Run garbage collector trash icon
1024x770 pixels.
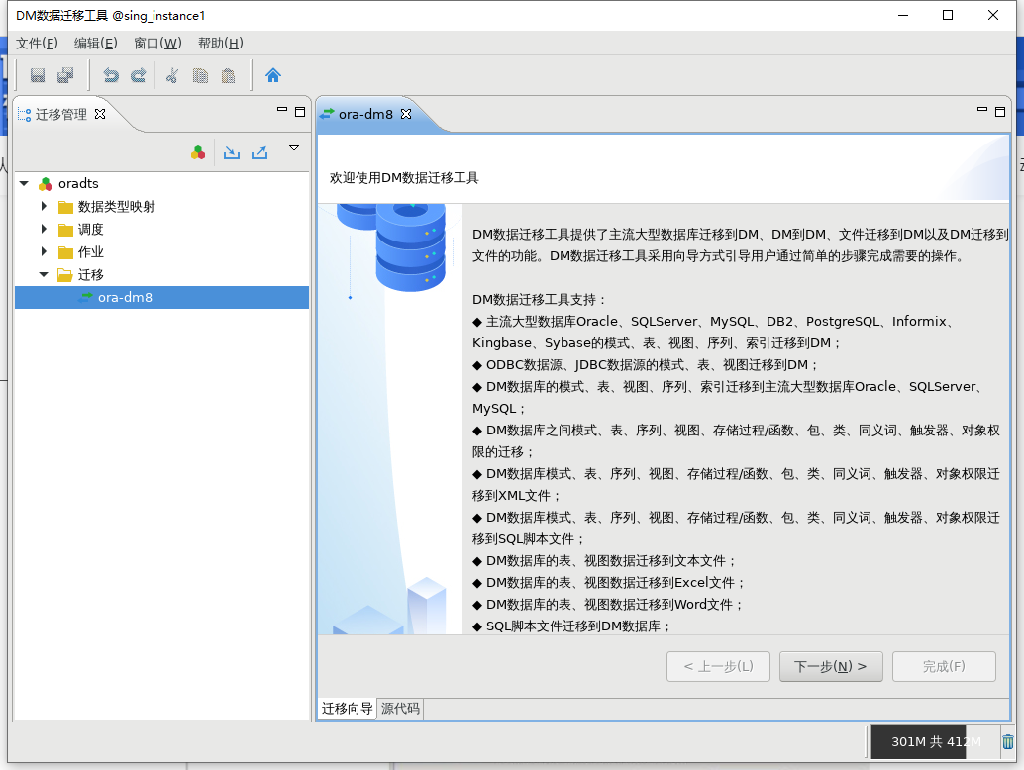[x=1008, y=742]
